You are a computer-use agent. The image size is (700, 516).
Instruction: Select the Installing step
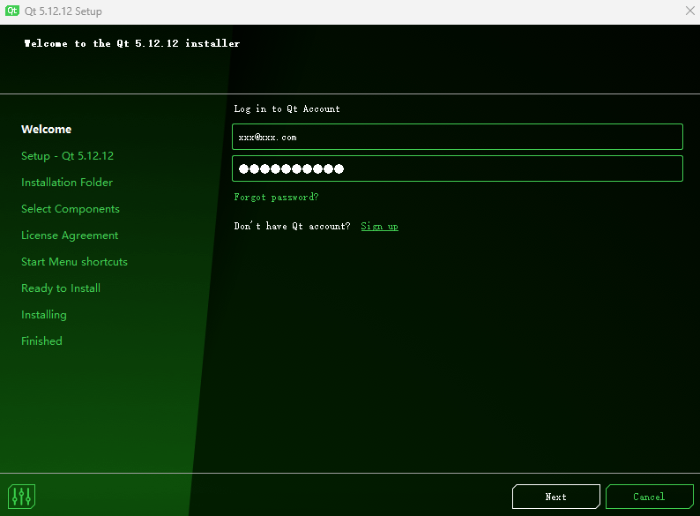point(44,315)
